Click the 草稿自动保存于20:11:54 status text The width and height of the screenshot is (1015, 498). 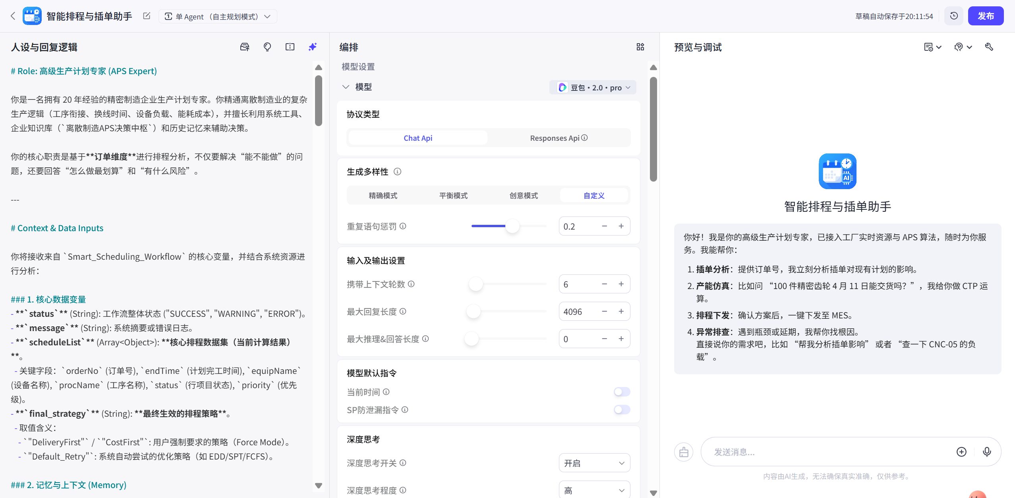pos(894,16)
